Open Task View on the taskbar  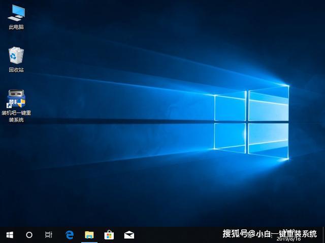(x=49, y=235)
